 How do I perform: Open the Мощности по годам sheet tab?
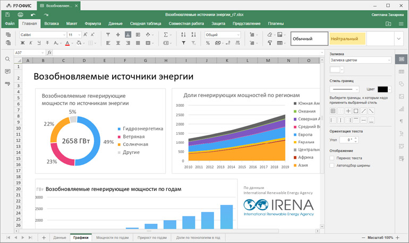click(x=112, y=238)
